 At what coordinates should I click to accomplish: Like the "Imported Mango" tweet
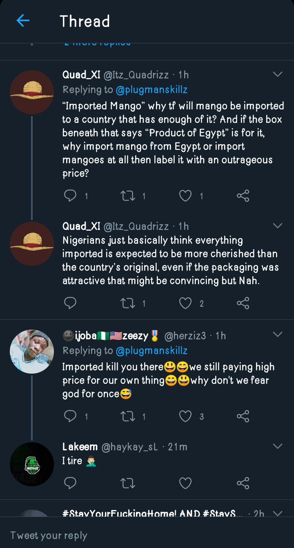(x=185, y=196)
